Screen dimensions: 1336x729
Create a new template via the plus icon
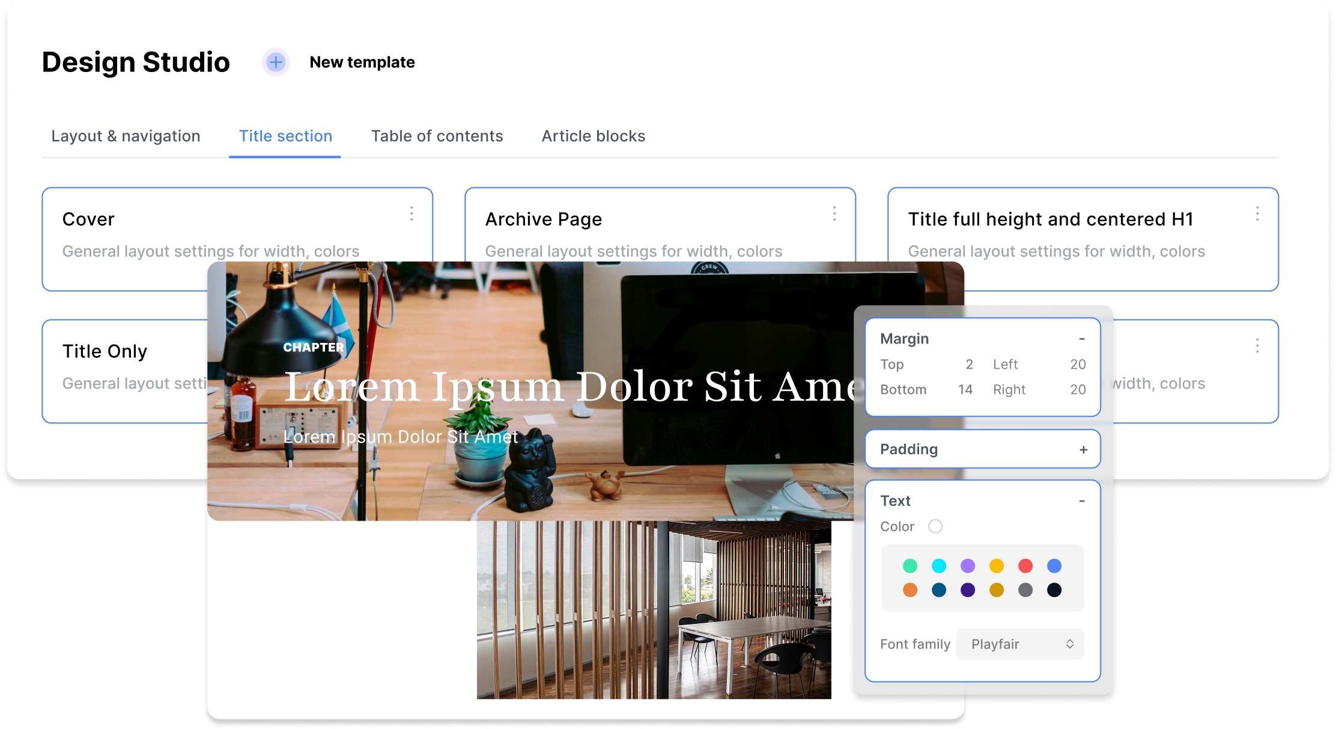276,62
